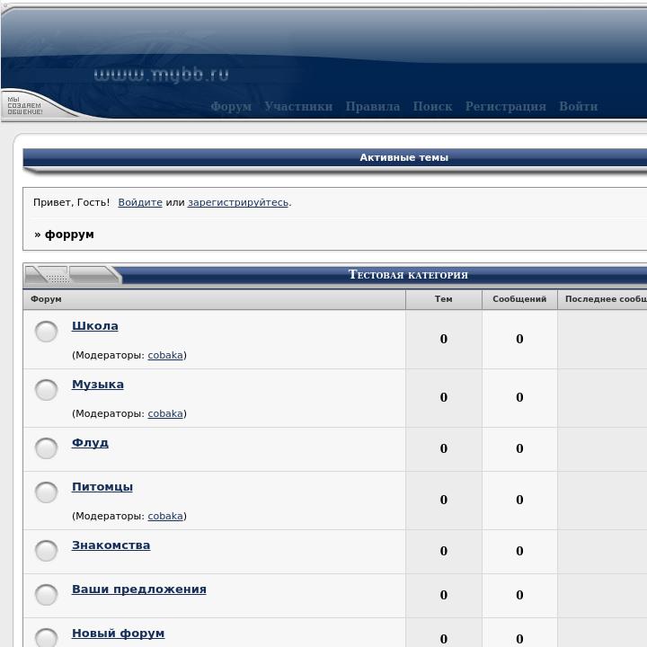Click the 'Мы создаем общение' logo badge
This screenshot has height=647, width=647.
(25, 106)
